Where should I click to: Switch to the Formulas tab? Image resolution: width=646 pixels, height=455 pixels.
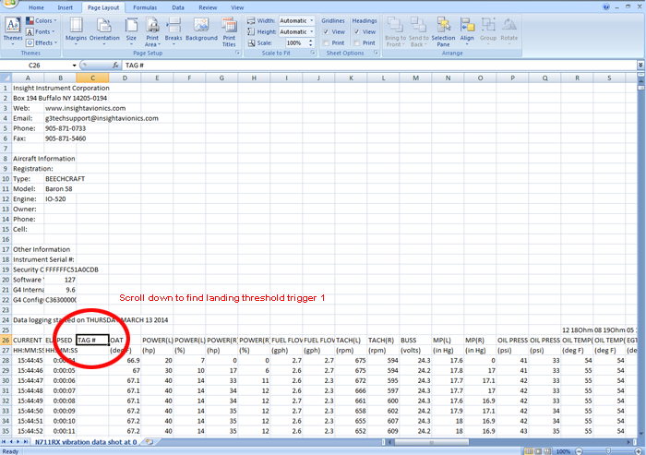point(145,7)
